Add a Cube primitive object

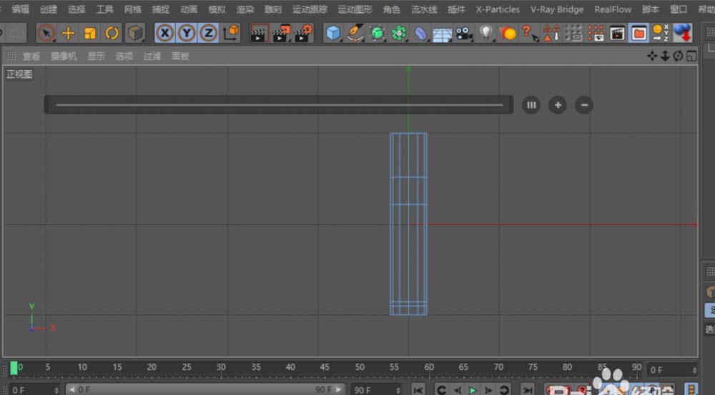click(333, 33)
